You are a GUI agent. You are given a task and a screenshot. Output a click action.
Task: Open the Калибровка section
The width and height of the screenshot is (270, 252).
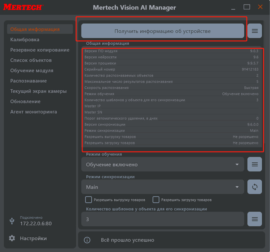[x=25, y=39]
